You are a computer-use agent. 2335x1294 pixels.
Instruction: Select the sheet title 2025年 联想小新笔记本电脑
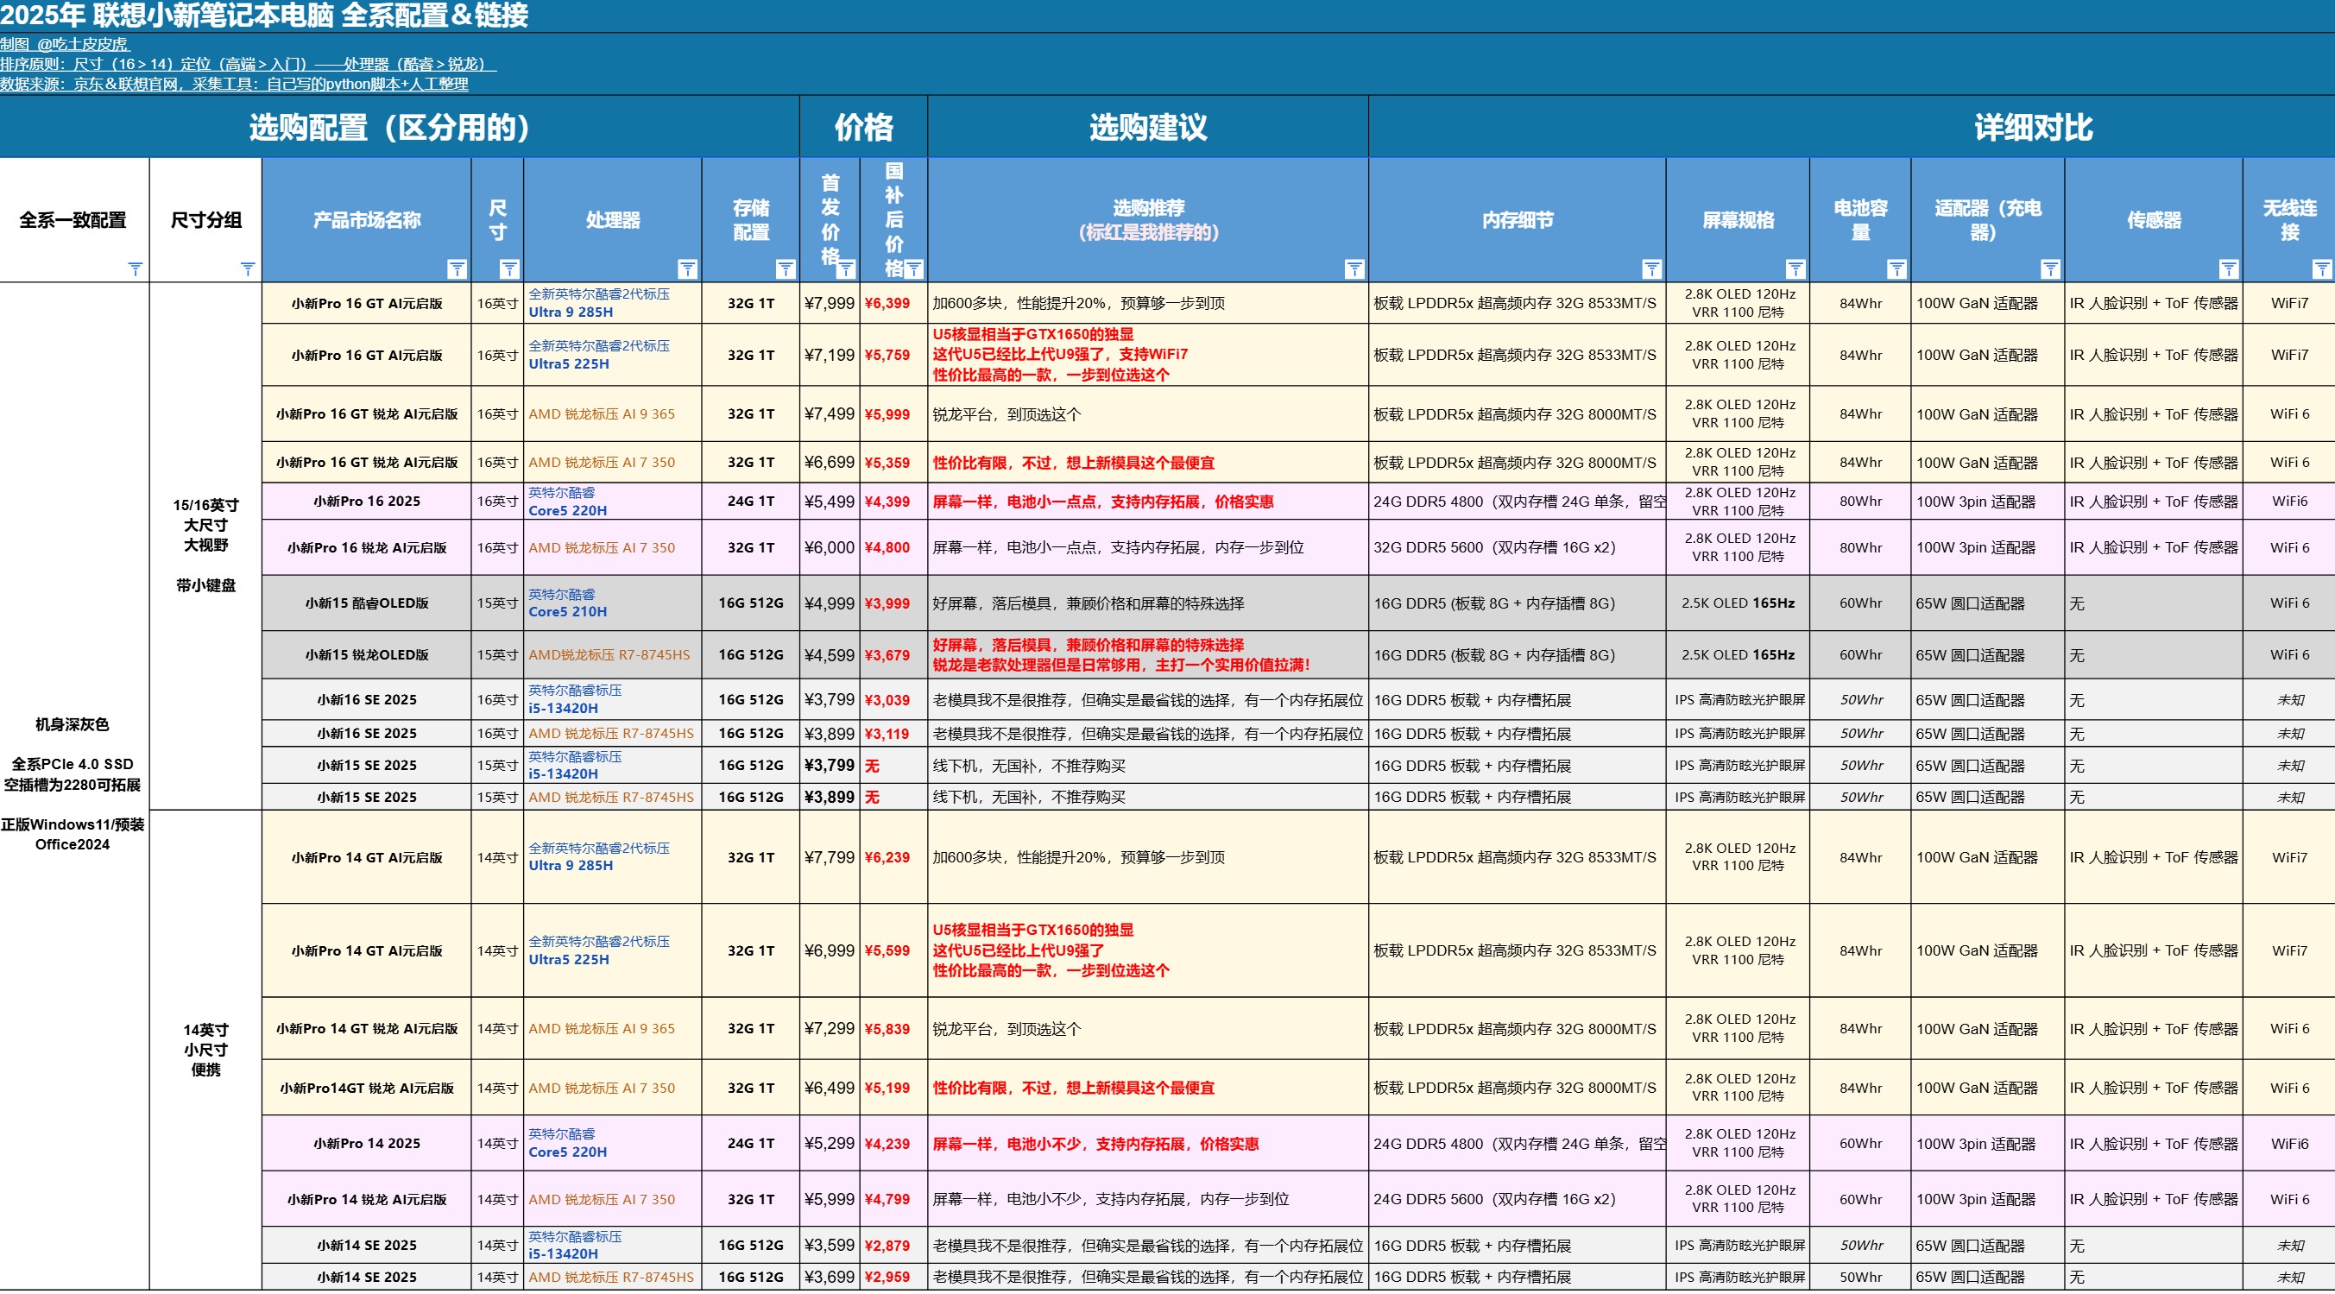click(264, 16)
